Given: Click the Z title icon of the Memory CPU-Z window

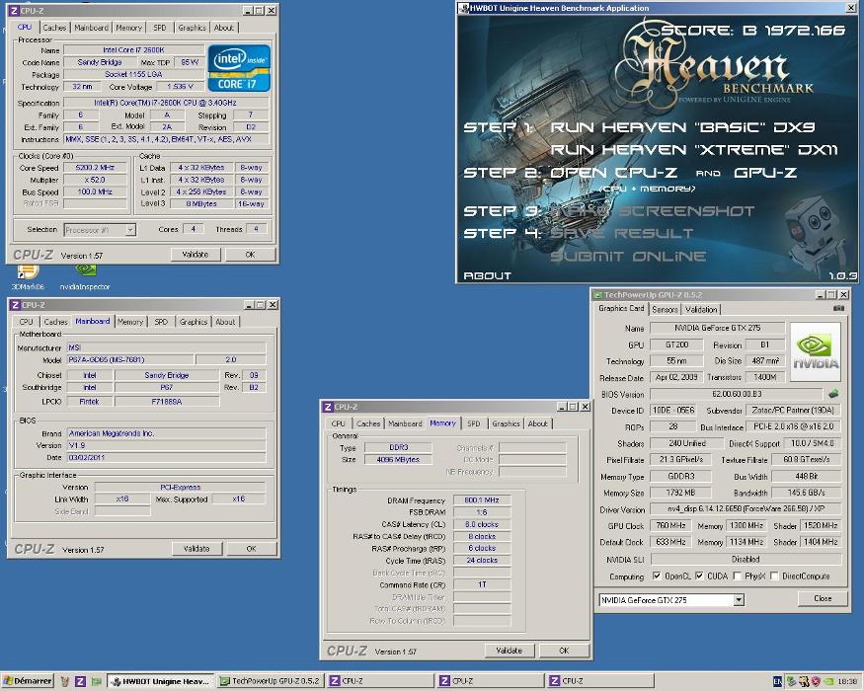Looking at the screenshot, I should click(328, 407).
